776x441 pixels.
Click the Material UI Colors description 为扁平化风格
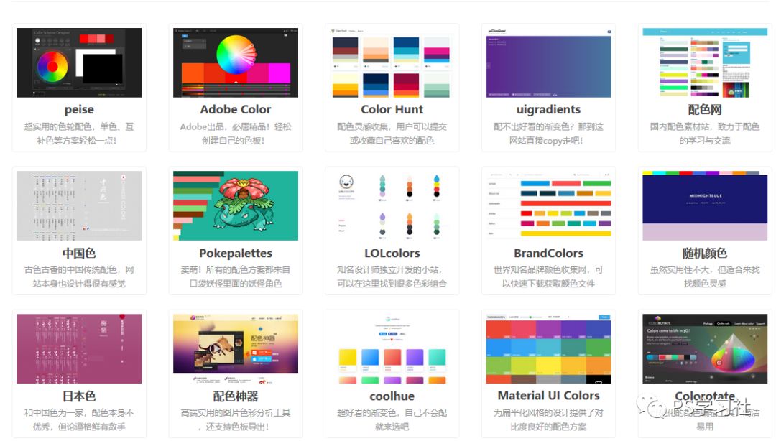[x=548, y=419]
